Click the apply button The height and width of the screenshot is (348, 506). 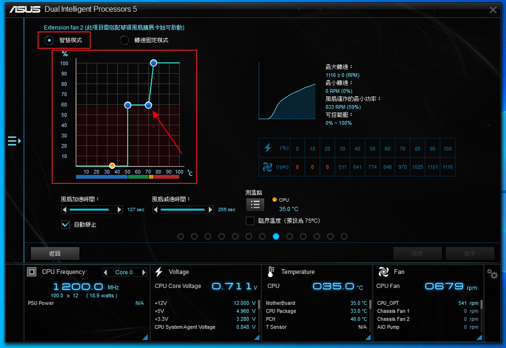[x=470, y=254]
